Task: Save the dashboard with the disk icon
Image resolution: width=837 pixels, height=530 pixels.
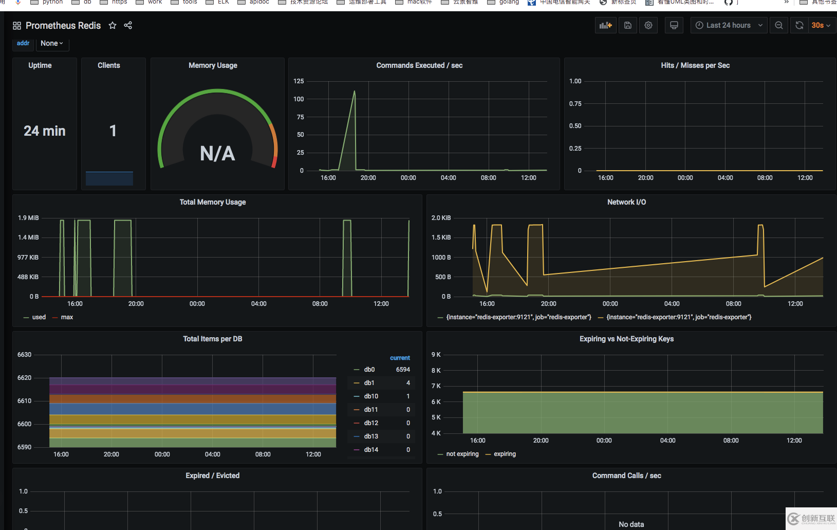Action: tap(628, 25)
